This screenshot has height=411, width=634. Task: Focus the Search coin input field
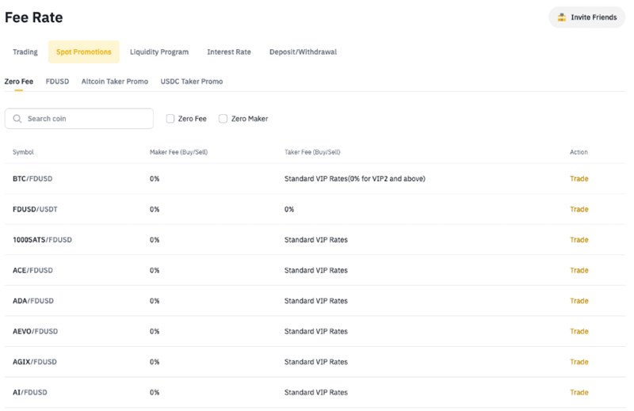click(x=87, y=119)
